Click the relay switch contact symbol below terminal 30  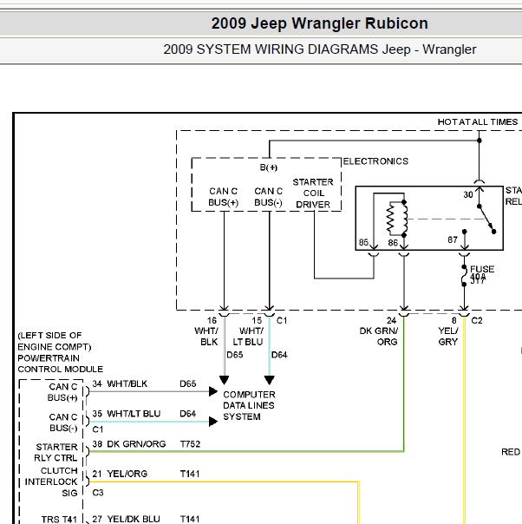coord(486,219)
